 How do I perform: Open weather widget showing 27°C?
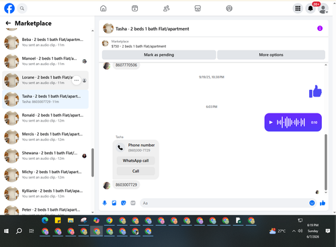point(278,231)
